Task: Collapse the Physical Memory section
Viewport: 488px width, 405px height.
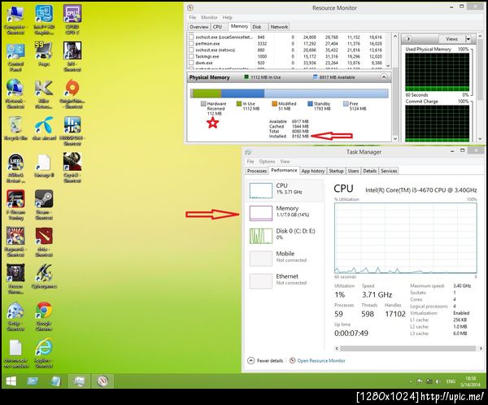Action: pyautogui.click(x=384, y=77)
